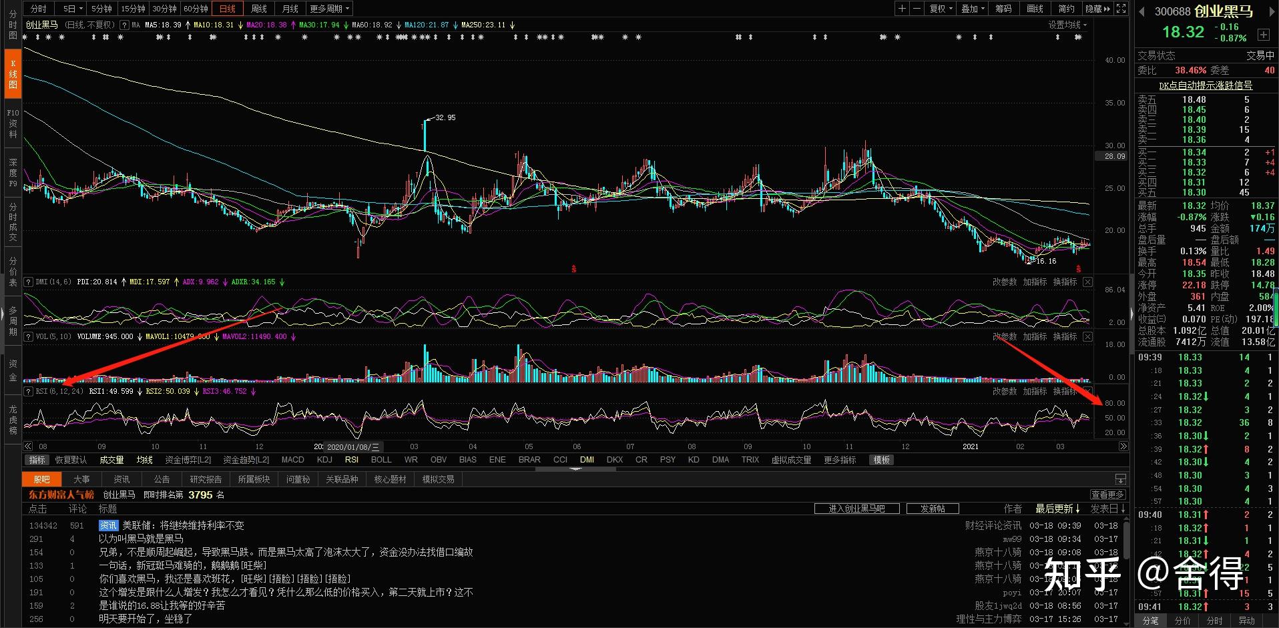Open help question mark for DMI indicator
This screenshot has width=1279, height=628.
28,282
